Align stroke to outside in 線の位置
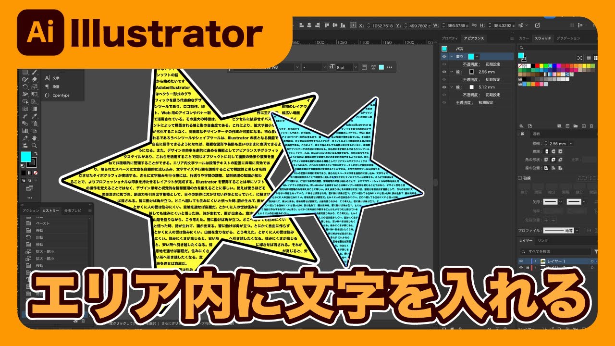Image resolution: width=615 pixels, height=346 pixels. pyautogui.click(x=560, y=168)
